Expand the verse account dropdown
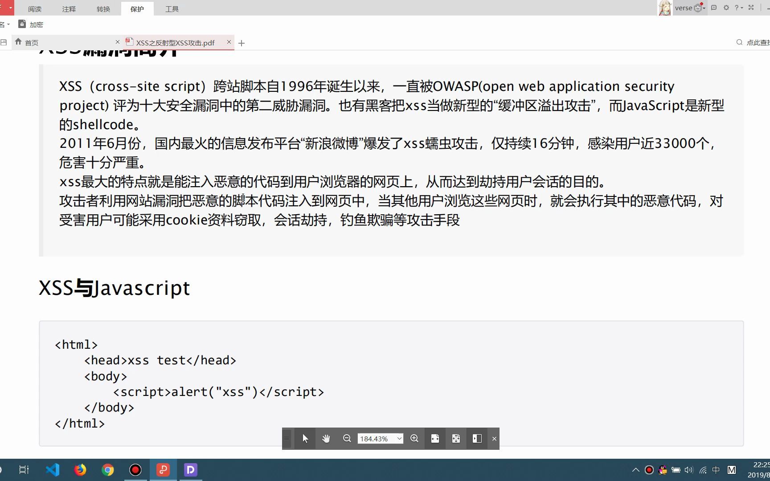Viewport: 770px width, 481px height. 704,8
